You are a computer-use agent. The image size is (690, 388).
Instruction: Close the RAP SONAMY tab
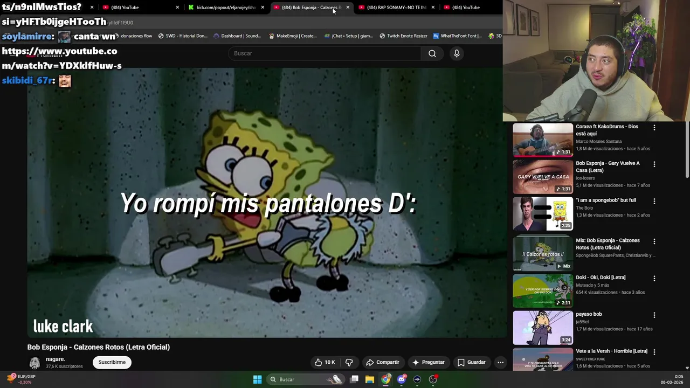[433, 8]
